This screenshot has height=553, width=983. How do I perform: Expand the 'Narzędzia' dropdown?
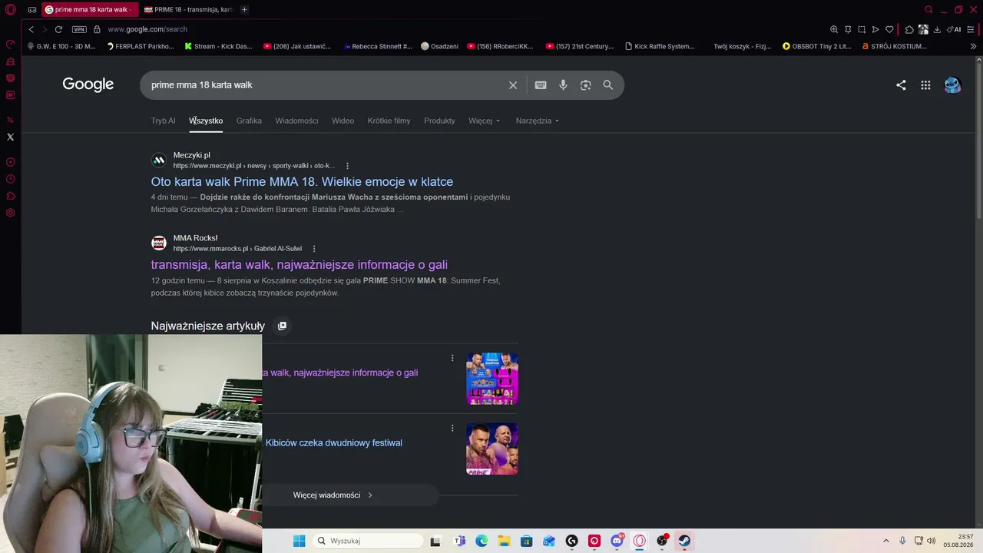[x=537, y=121]
